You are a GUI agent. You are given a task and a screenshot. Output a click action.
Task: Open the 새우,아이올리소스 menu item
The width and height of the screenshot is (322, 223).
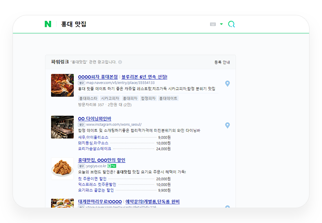93,137
